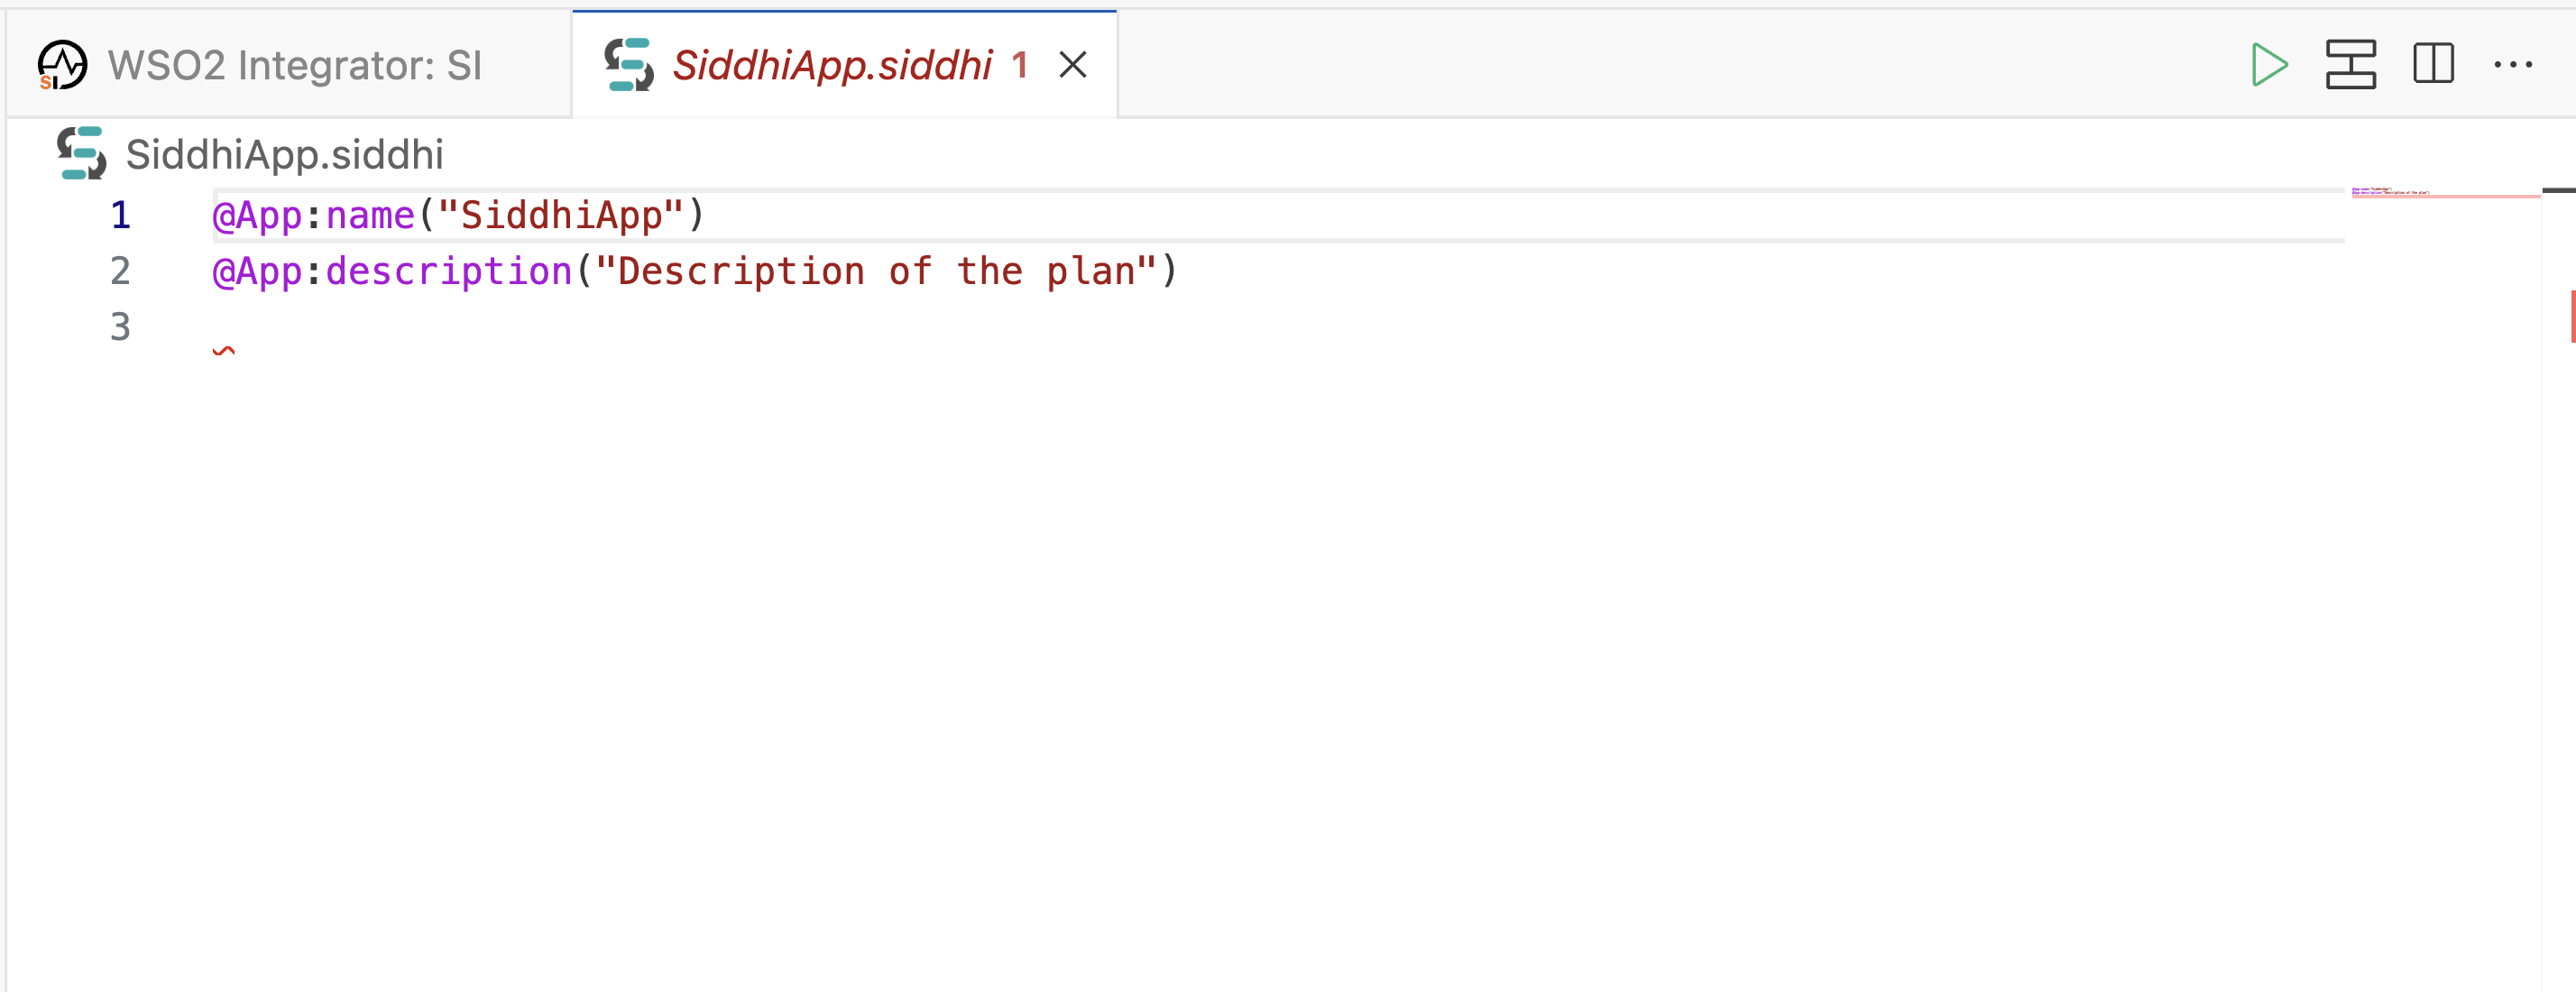Click the WSO2 Integrator SI logo icon
Viewport: 2576px width, 992px height.
pos(62,65)
